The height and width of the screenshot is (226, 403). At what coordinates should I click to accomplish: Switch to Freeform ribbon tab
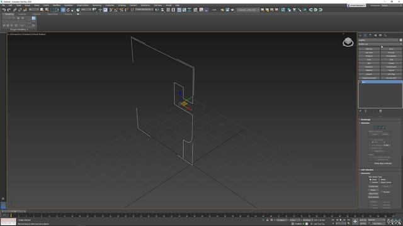point(22,14)
